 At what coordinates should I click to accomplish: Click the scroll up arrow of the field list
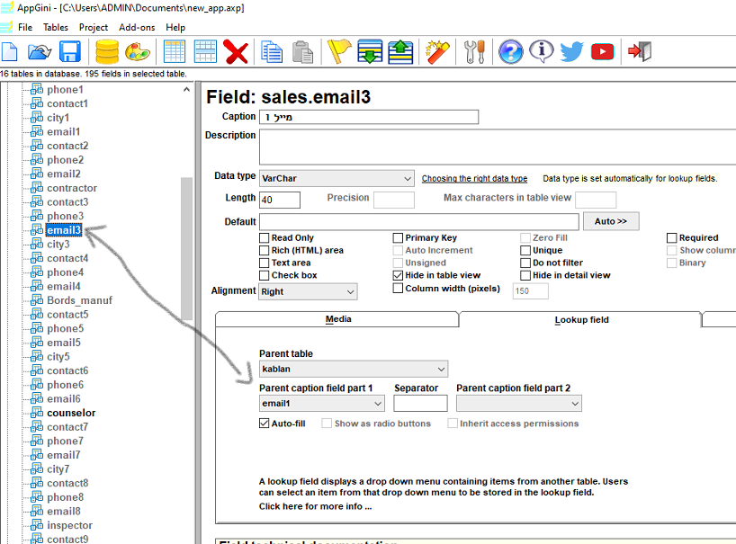186,89
